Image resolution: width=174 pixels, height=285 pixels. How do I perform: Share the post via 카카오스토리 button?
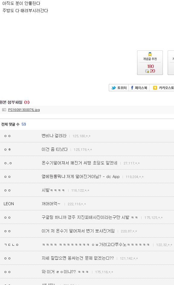(162, 88)
